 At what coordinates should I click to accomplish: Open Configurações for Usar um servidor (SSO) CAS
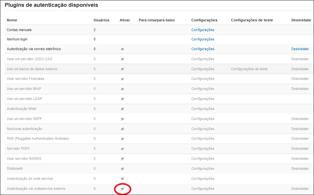pos(203,59)
